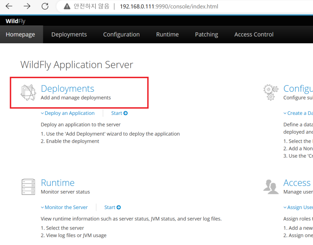Click the Access Control users icon
The image size is (313, 245).
click(271, 187)
